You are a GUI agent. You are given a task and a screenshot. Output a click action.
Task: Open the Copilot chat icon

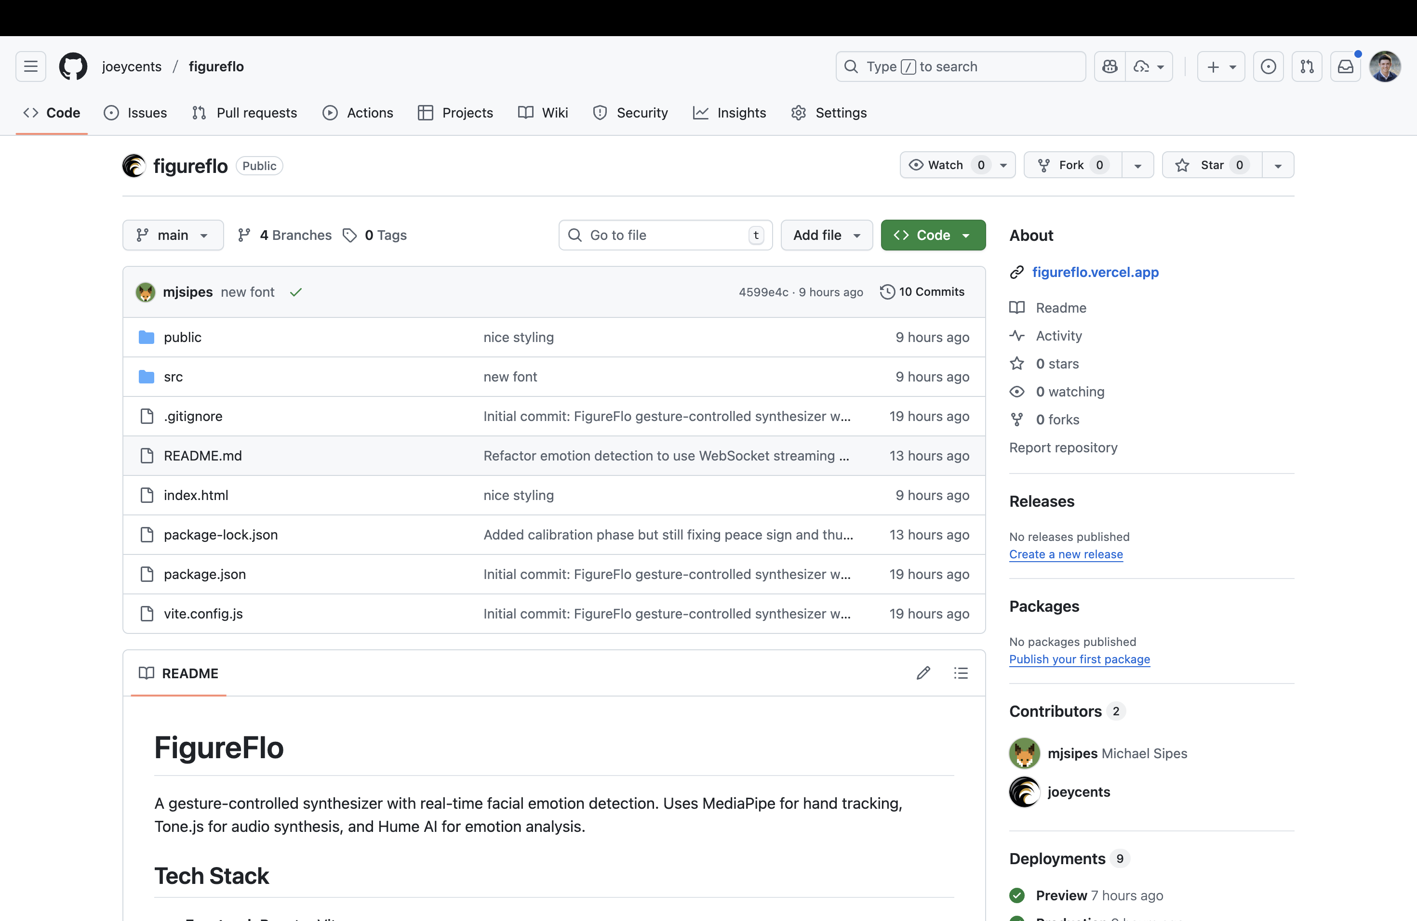[1110, 66]
